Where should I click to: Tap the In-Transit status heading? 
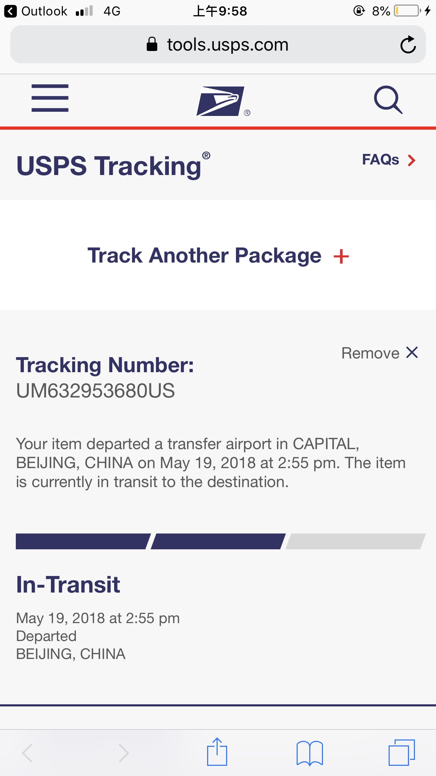click(68, 585)
